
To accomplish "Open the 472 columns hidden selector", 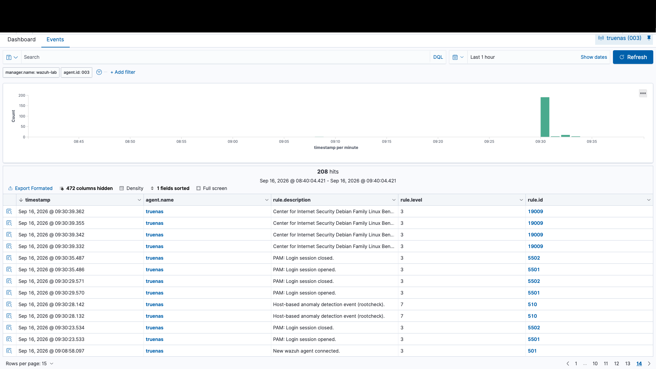I will pyautogui.click(x=86, y=188).
